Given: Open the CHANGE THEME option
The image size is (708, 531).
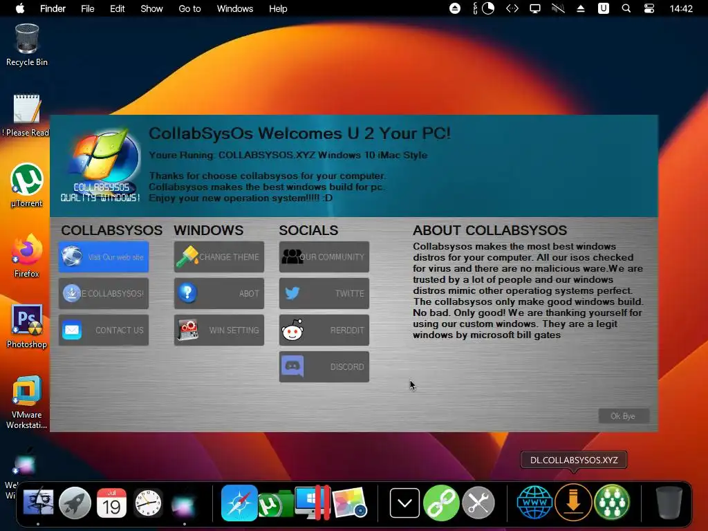Looking at the screenshot, I should [219, 257].
